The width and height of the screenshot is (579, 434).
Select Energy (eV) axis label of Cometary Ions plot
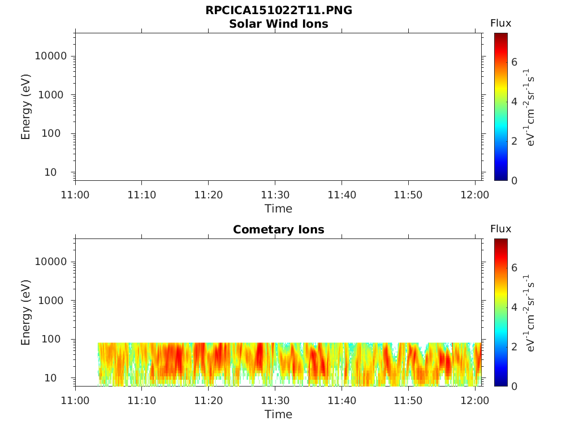click(25, 313)
